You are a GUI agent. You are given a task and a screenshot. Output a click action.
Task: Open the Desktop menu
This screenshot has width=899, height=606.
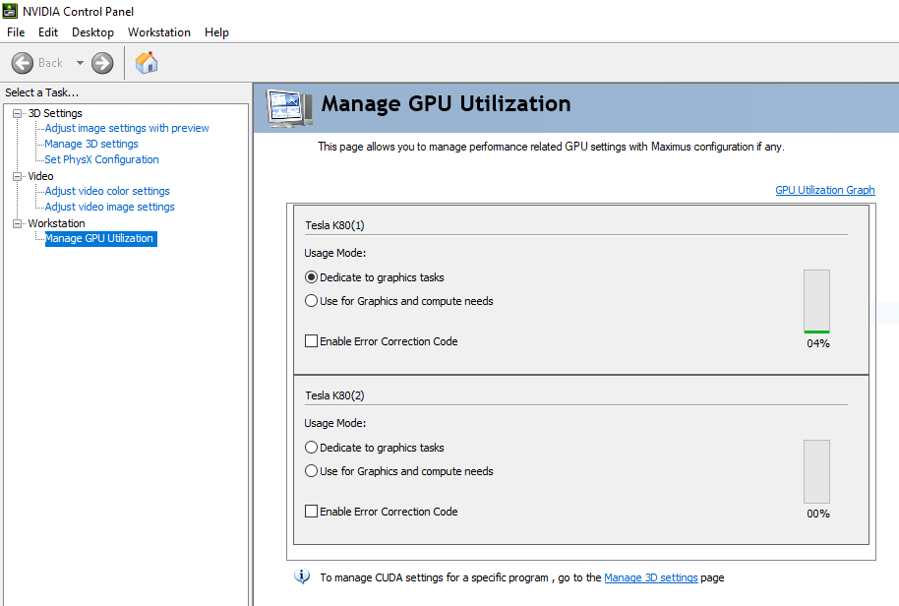92,32
